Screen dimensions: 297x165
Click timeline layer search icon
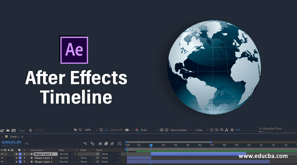[x=26, y=144]
